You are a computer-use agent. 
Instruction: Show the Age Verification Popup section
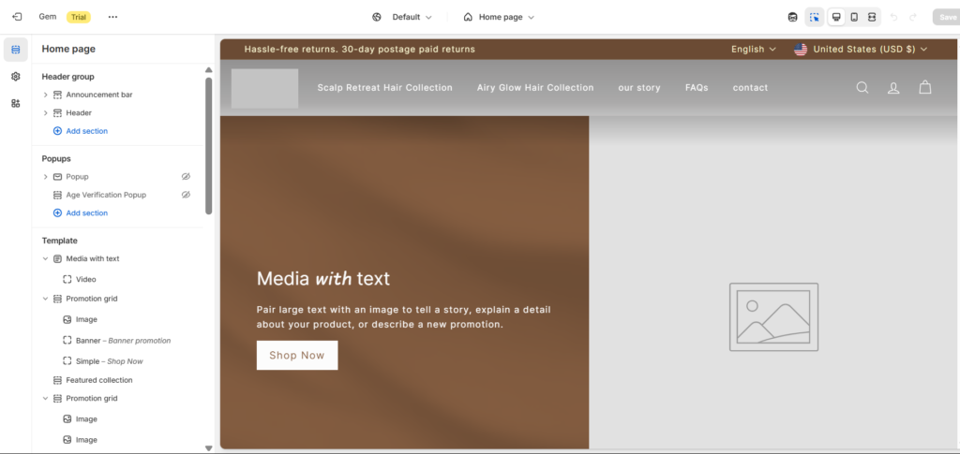186,195
